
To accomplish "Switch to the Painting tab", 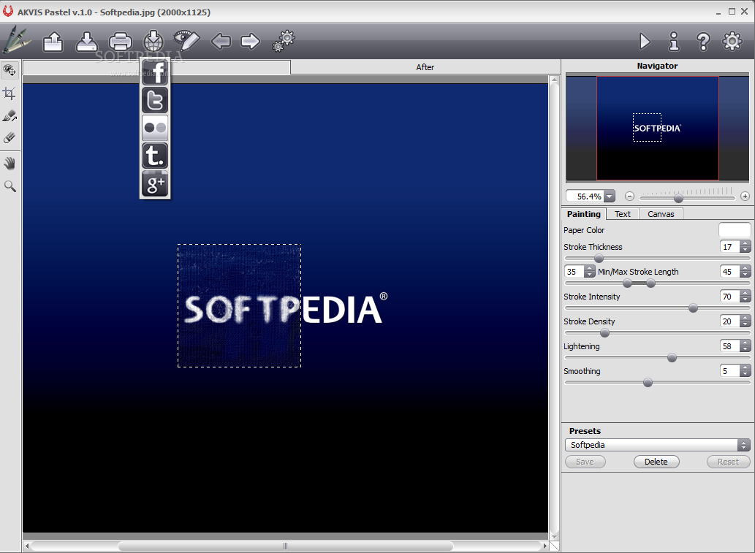I will coord(583,214).
